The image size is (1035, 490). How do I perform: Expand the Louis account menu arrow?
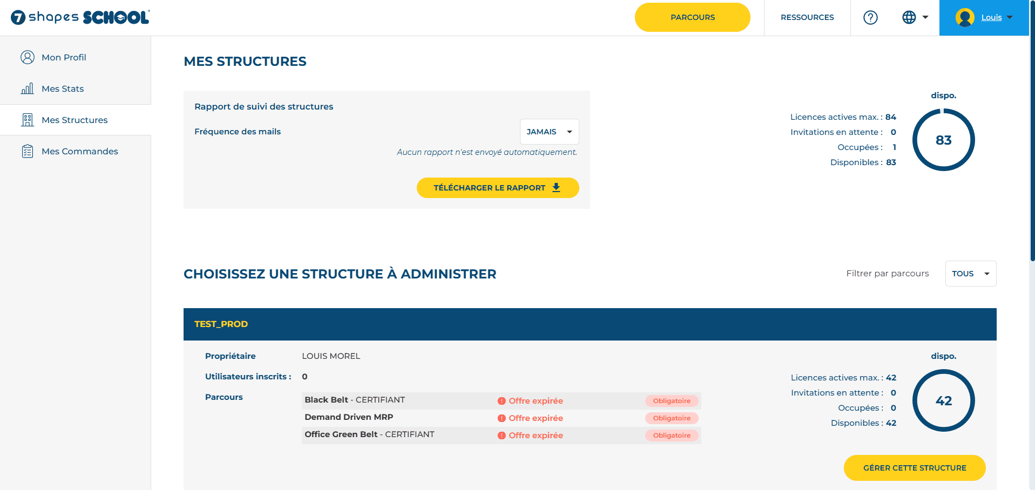click(x=1010, y=17)
